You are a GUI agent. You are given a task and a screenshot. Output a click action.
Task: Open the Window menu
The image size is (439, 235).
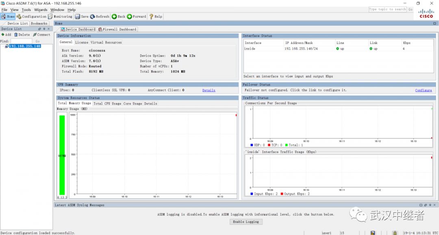click(57, 10)
